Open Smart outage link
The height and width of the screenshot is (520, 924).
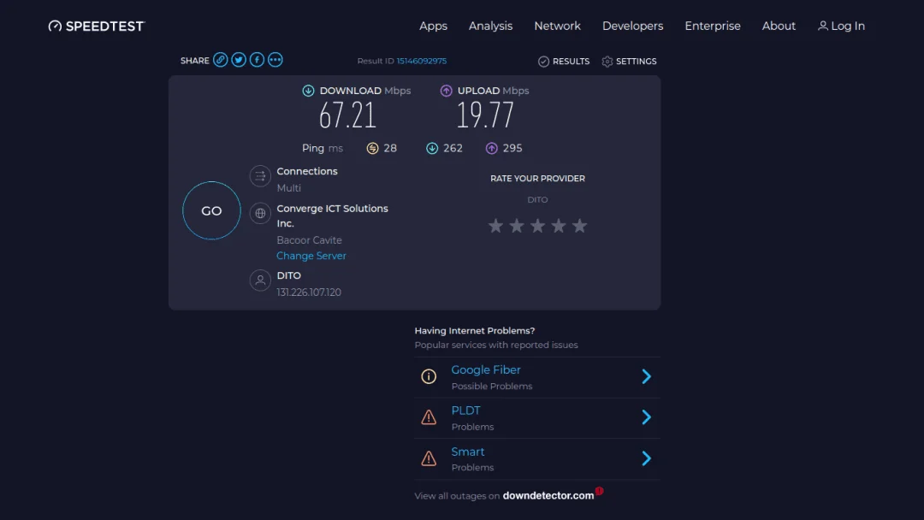coord(468,452)
